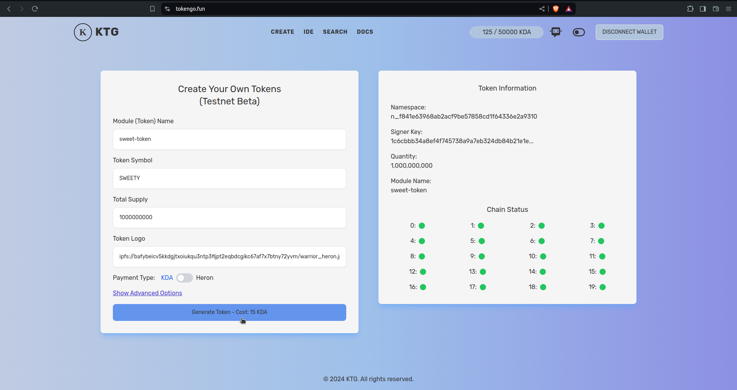Go forward in browser history

tap(22, 9)
